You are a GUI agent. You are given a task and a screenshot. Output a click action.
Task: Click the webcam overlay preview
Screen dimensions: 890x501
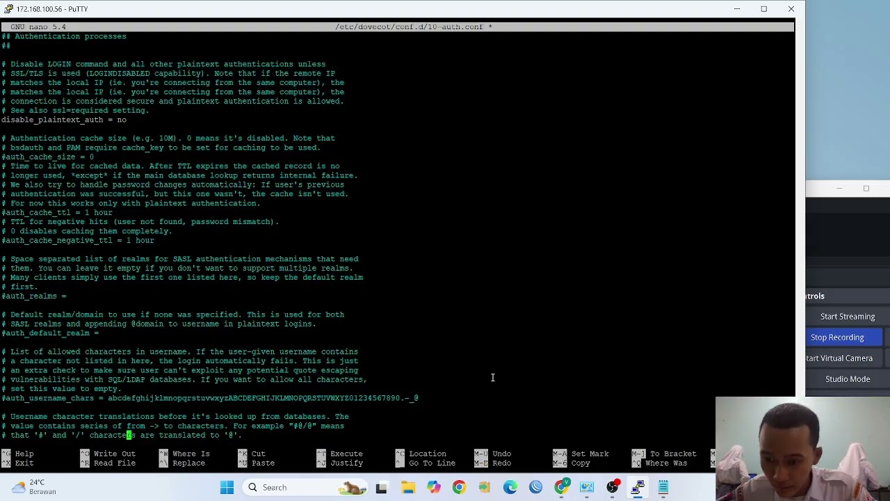click(x=802, y=449)
